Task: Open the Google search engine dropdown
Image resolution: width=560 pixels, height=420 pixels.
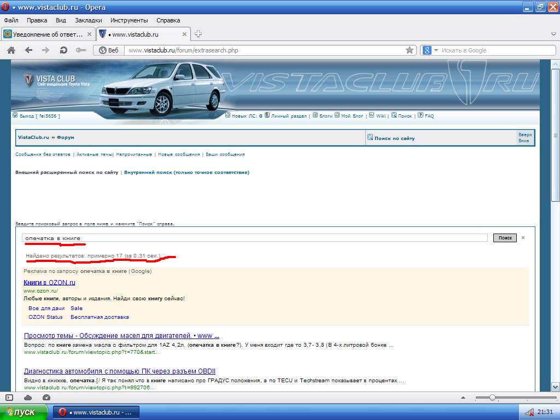Action: click(431, 50)
